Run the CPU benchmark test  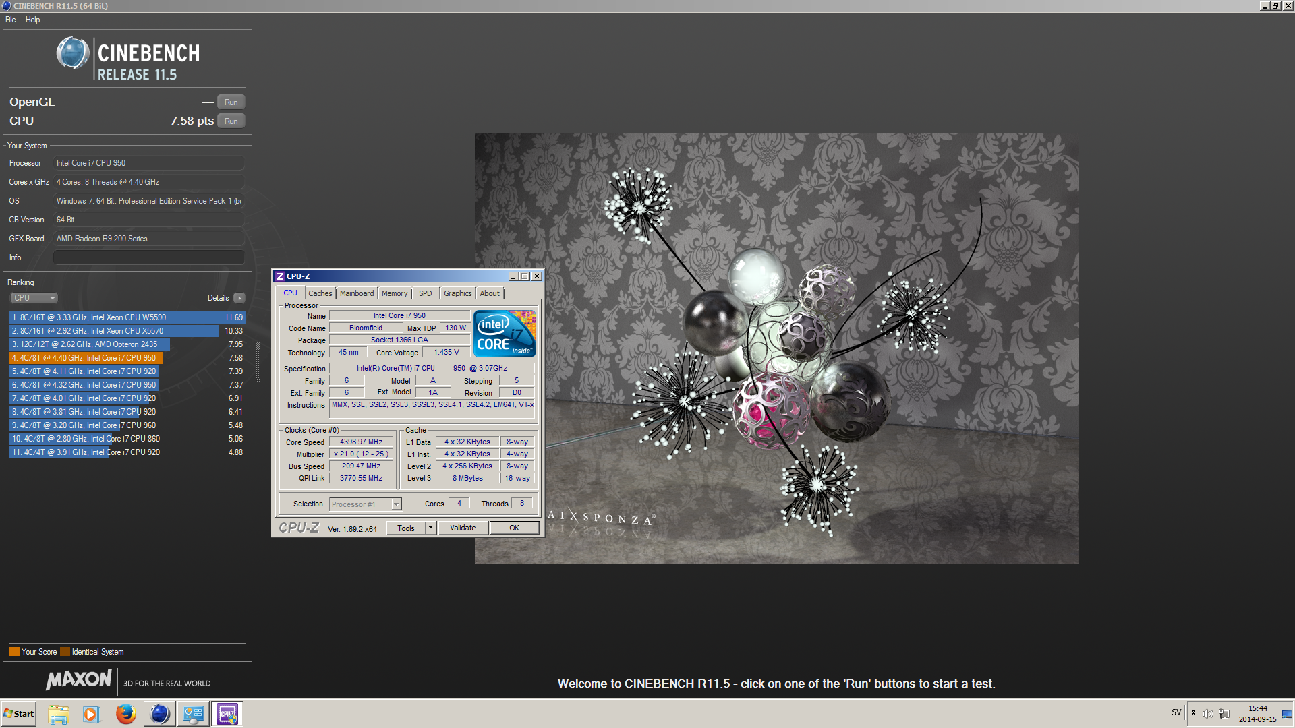click(231, 121)
